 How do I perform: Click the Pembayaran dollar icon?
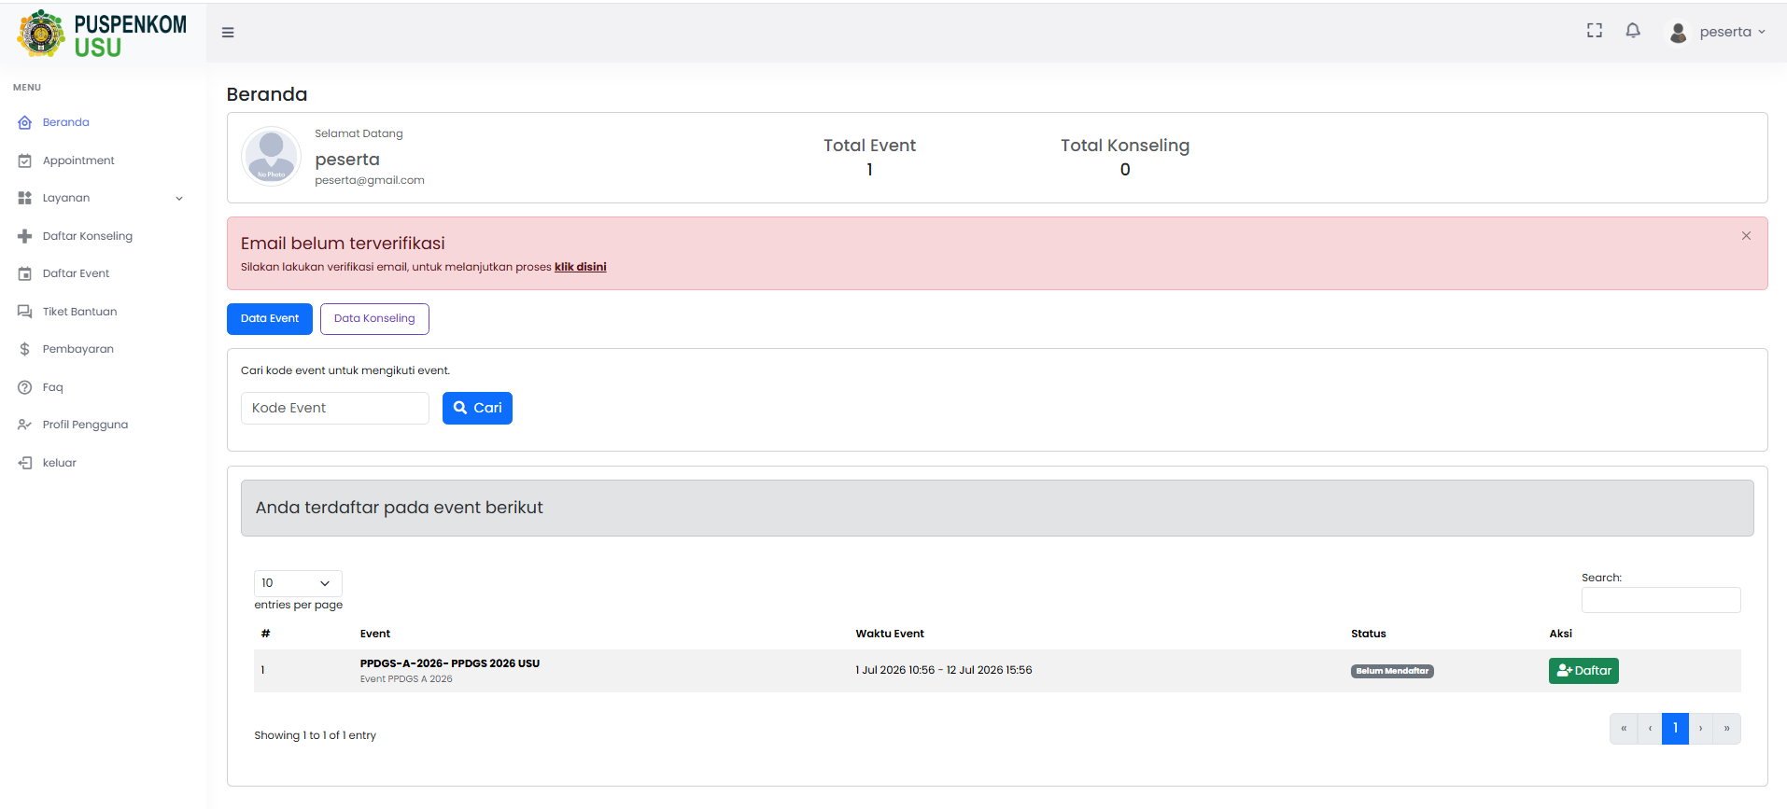(25, 349)
